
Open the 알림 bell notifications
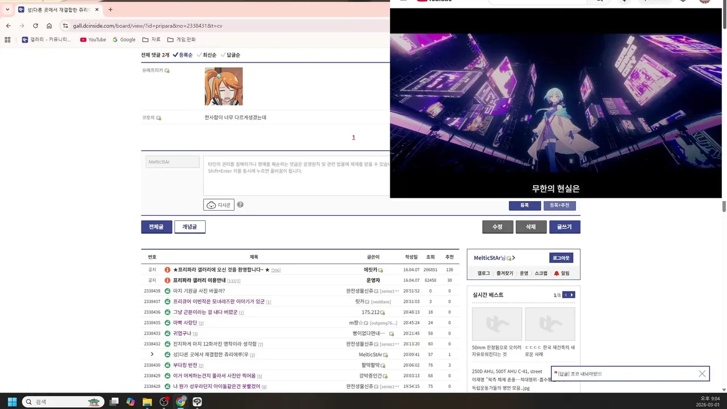click(x=561, y=273)
